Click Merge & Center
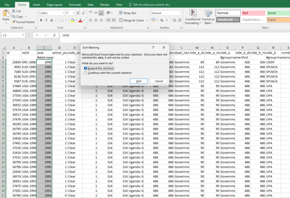The width and height of the screenshot is (290, 198). (x=132, y=20)
